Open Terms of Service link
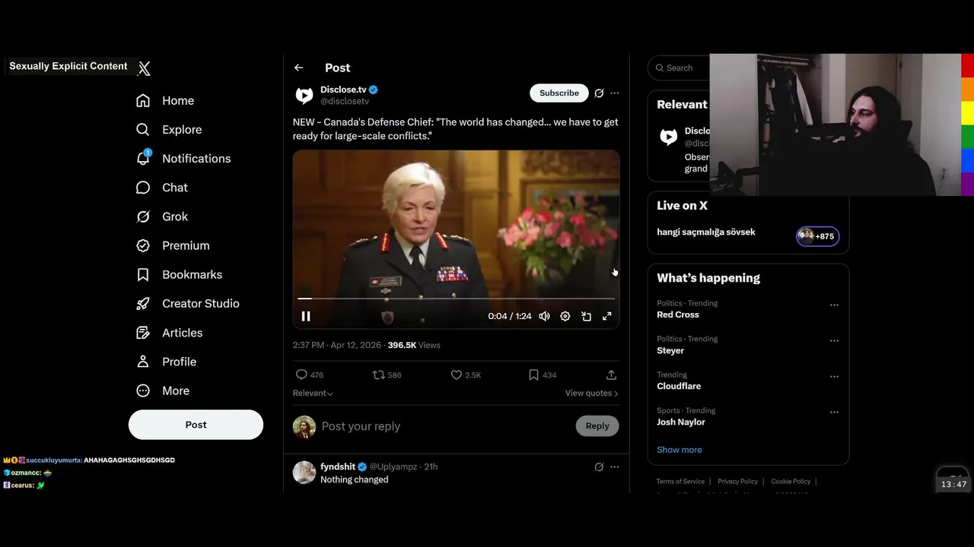The height and width of the screenshot is (547, 974). 680,481
